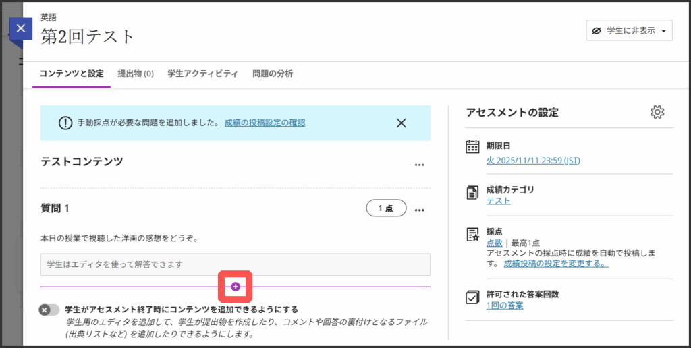
Task: Open テストコンテンツ three-dot options menu
Action: point(419,165)
